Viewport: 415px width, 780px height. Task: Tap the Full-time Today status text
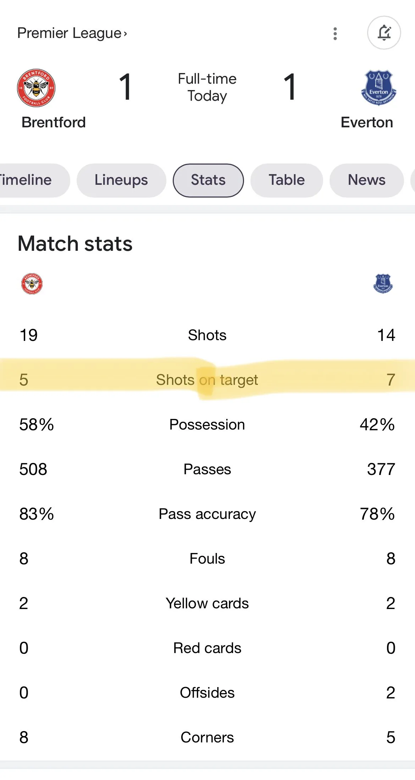click(207, 87)
